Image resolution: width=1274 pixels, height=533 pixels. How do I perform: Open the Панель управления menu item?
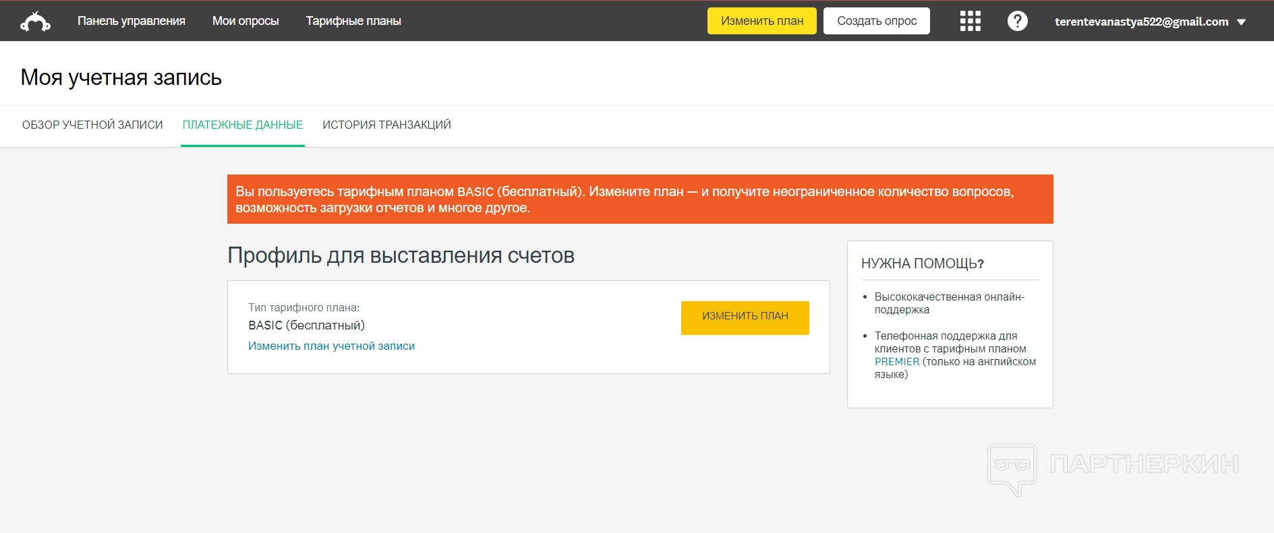131,21
